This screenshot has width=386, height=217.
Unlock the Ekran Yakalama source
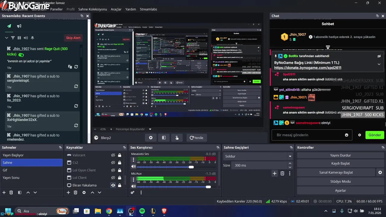[120, 185]
